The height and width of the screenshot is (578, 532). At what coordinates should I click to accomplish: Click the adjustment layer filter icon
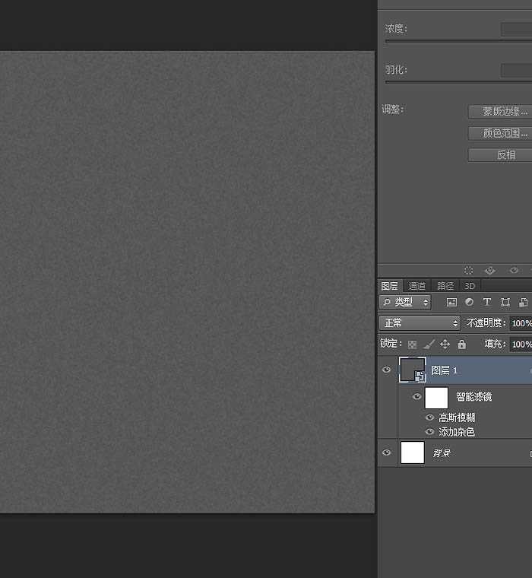tap(470, 303)
